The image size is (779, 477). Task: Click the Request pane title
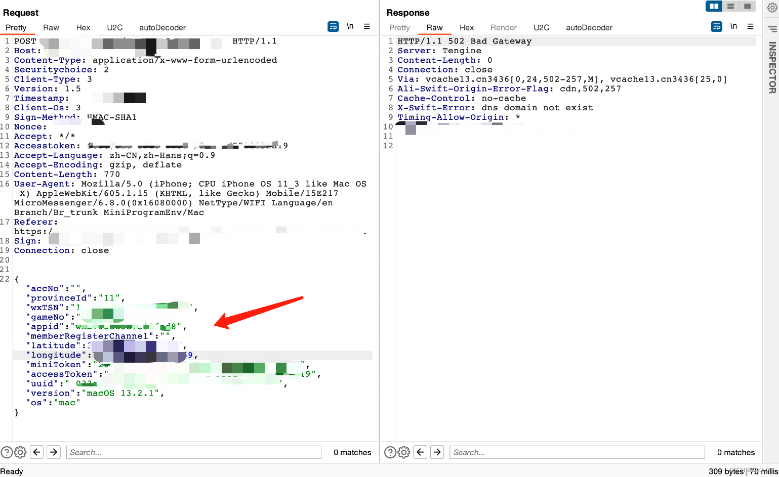(x=21, y=13)
